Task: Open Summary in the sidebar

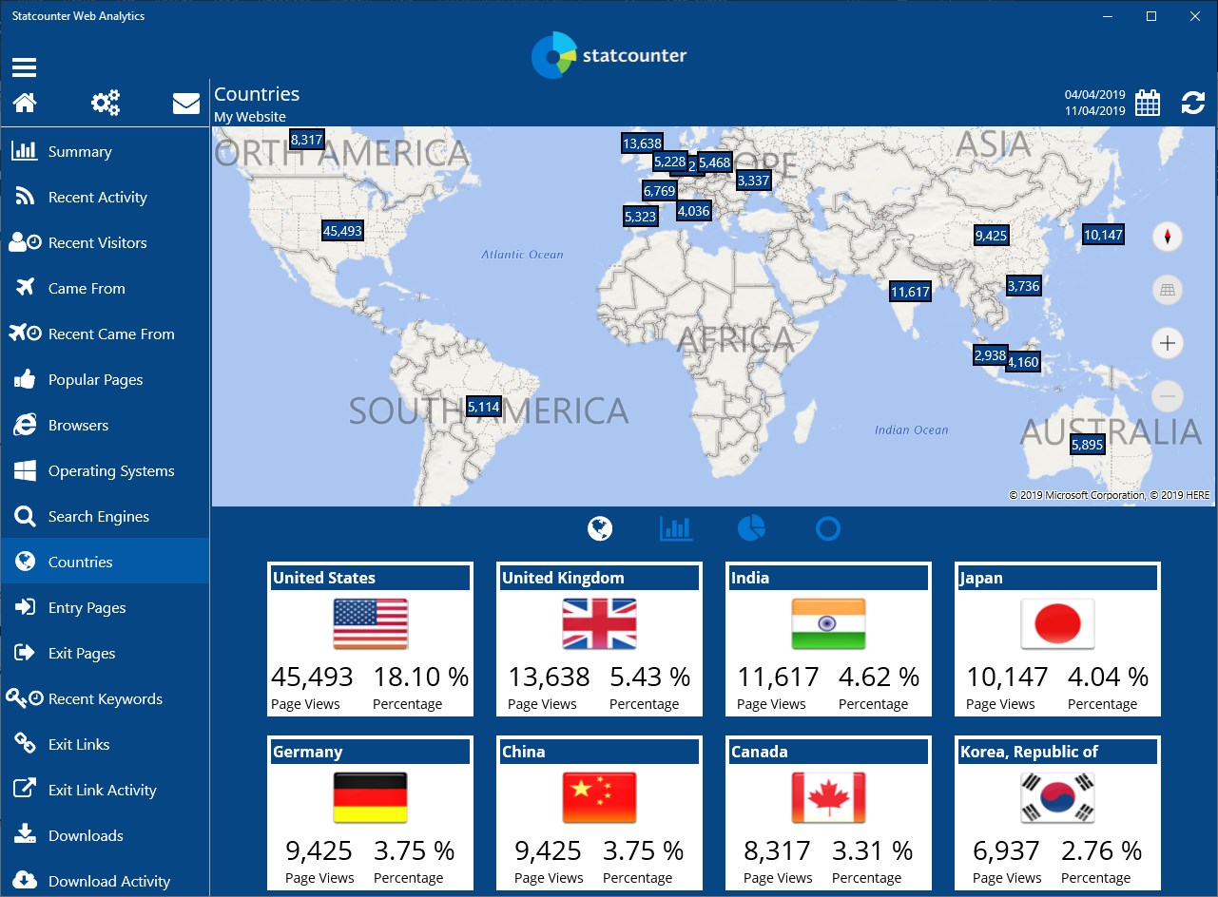Action: coord(105,151)
